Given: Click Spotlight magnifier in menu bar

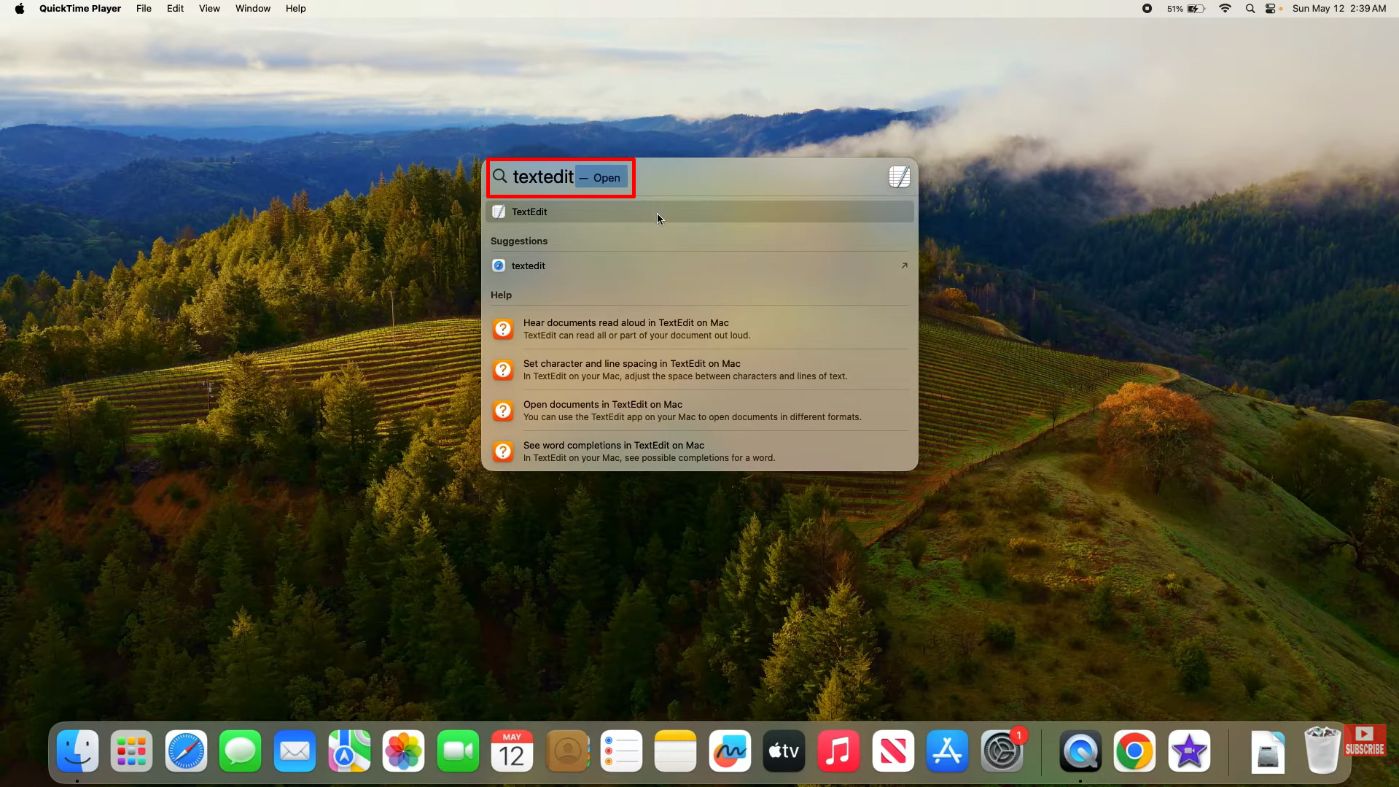Looking at the screenshot, I should point(1250,9).
